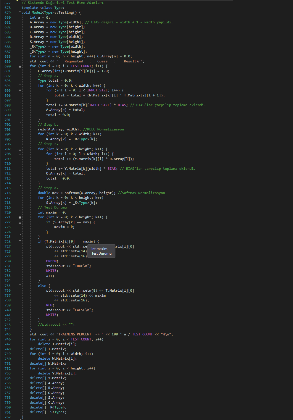This screenshot has width=293, height=420.
Task: Fold the if S.Array[k] == max block
Action: coord(20,222)
